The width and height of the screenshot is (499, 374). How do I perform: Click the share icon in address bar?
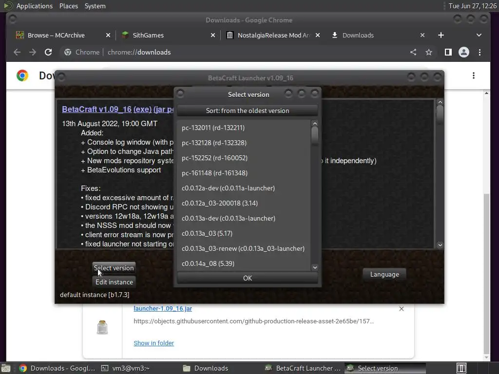pos(413,52)
